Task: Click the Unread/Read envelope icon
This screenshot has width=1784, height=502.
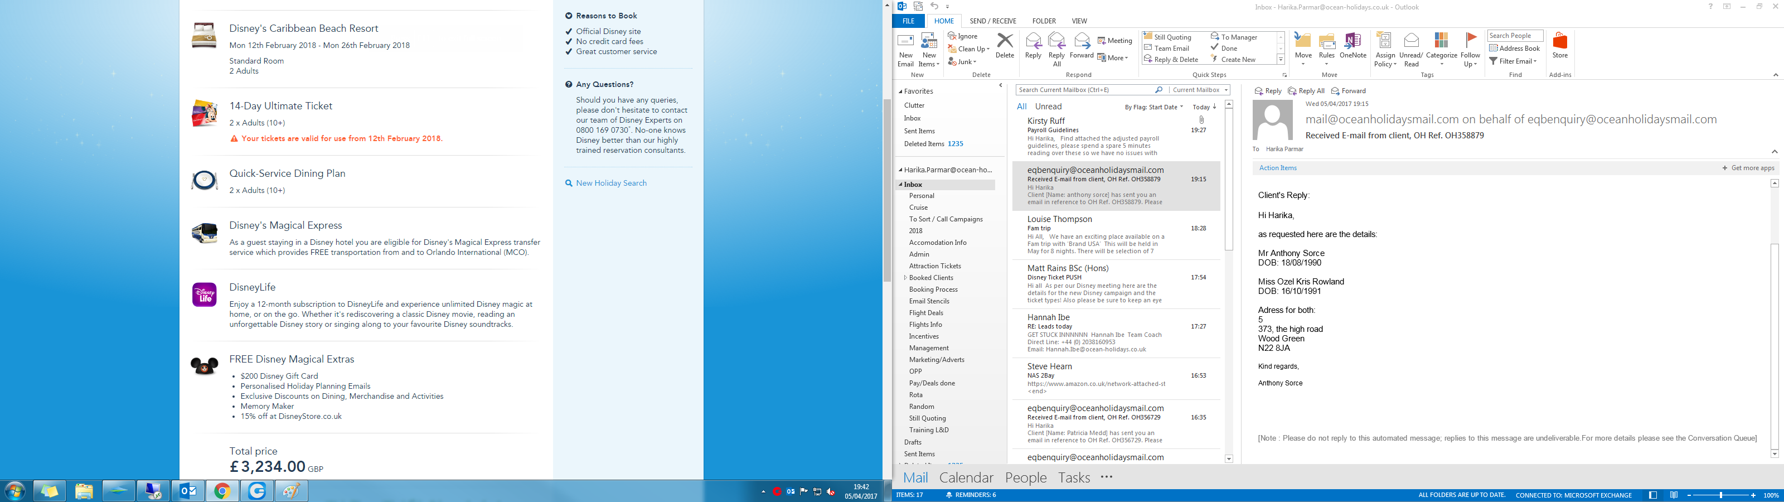Action: tap(1410, 49)
